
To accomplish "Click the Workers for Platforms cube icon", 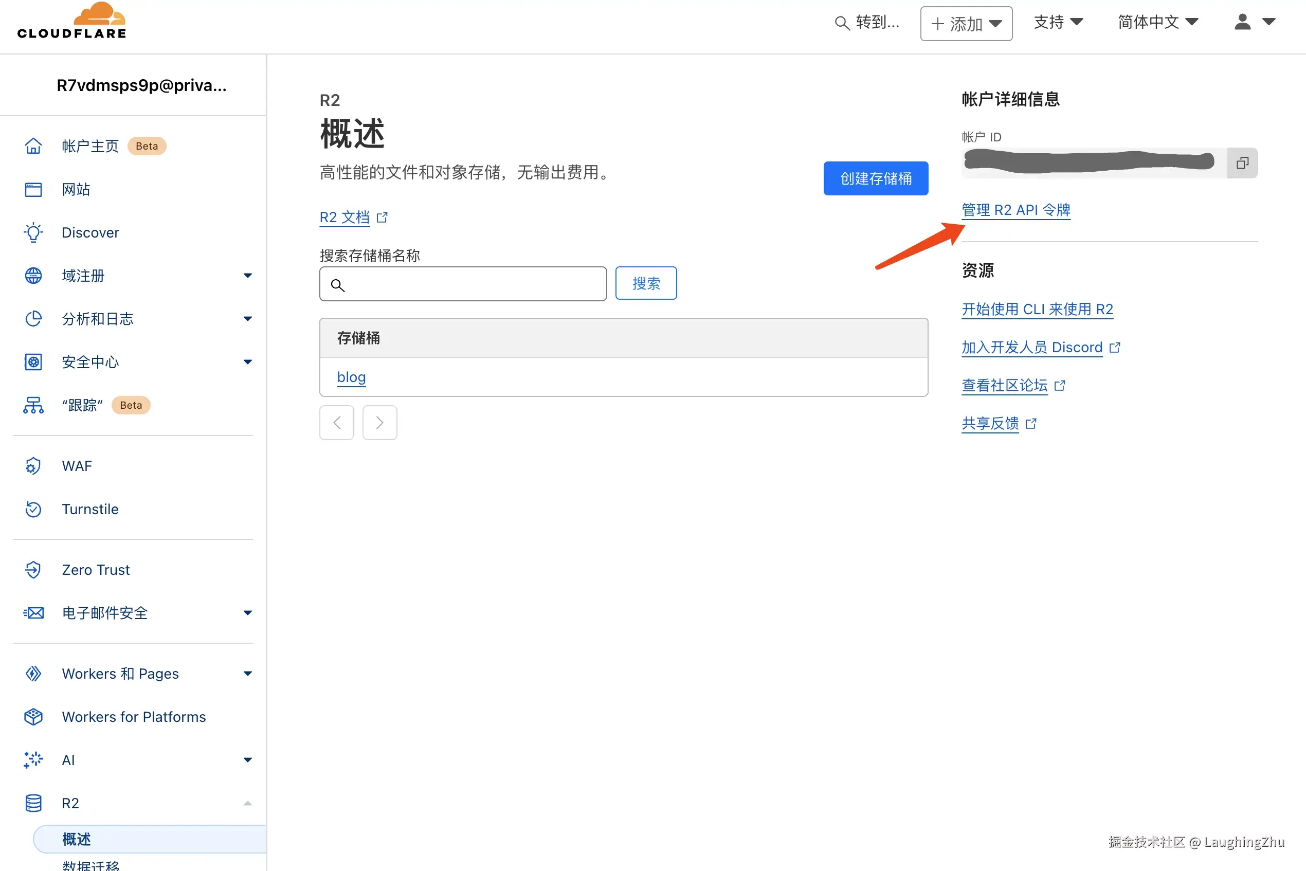I will (x=33, y=717).
